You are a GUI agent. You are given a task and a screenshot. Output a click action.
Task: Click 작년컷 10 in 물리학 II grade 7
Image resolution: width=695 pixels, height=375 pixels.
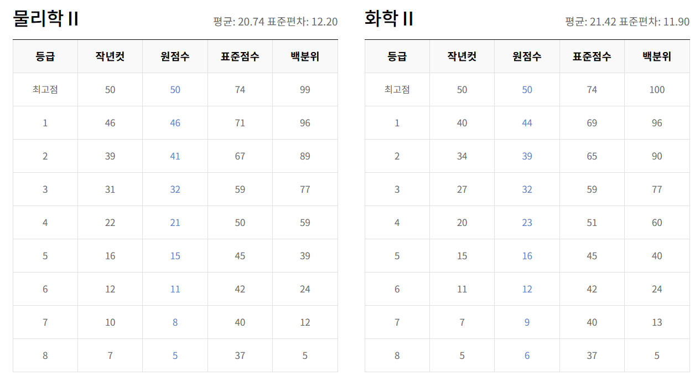point(110,322)
